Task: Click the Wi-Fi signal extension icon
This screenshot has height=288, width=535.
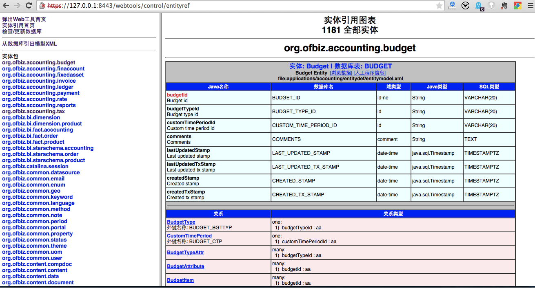Action: [x=465, y=6]
